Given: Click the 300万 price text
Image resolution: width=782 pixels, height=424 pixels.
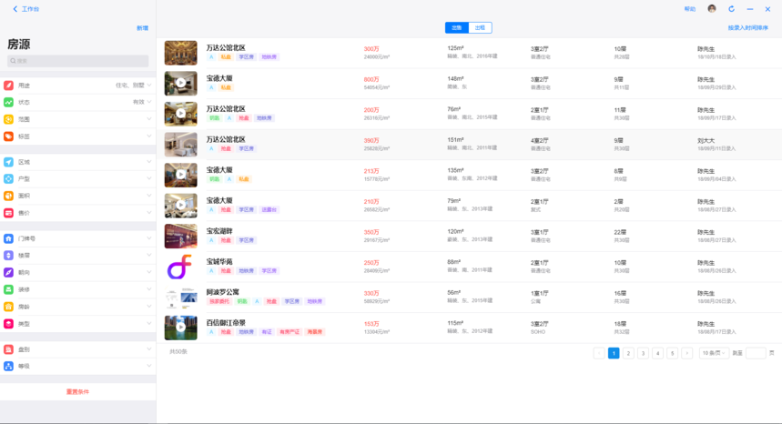Looking at the screenshot, I should pos(371,49).
